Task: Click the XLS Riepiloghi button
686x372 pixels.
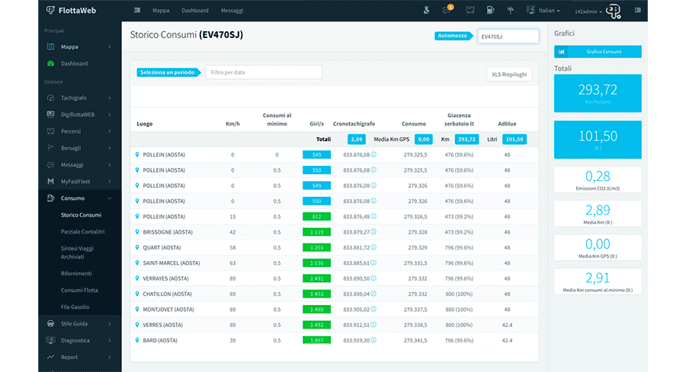Action: point(509,74)
